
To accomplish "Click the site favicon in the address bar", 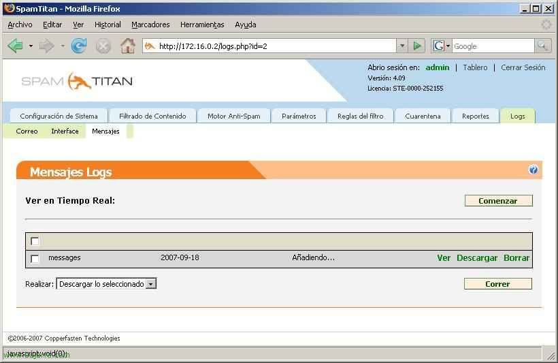I will tap(150, 46).
